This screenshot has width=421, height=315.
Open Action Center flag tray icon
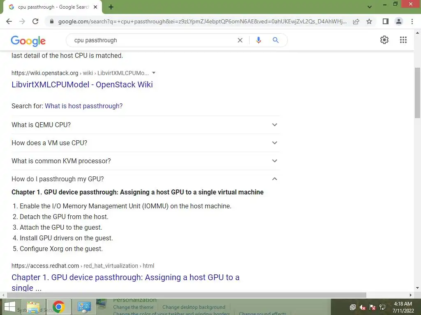(x=372, y=307)
